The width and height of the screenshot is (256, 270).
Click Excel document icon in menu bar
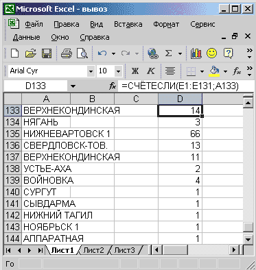13,24
